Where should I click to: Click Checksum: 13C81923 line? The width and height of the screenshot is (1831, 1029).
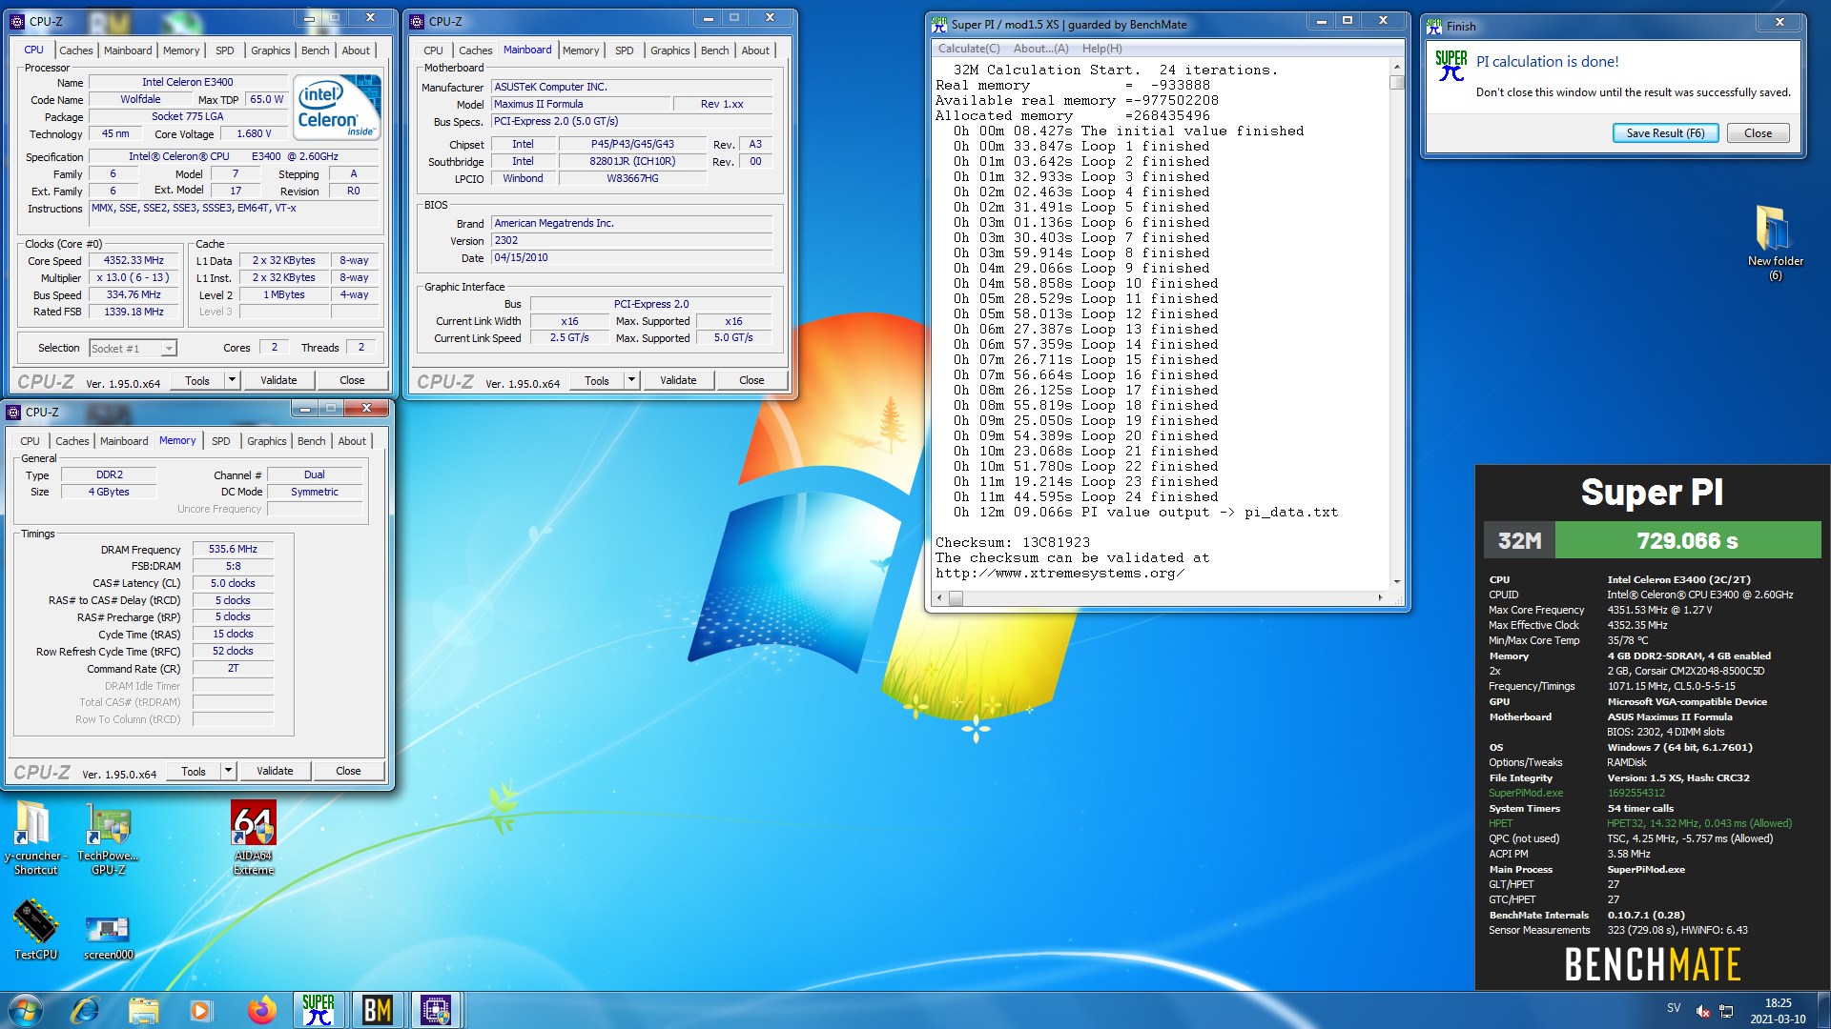coord(1012,542)
